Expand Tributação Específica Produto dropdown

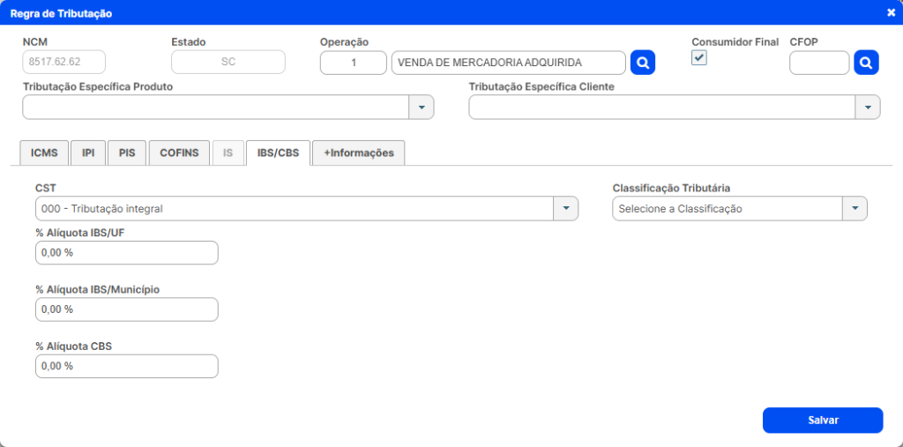[422, 107]
